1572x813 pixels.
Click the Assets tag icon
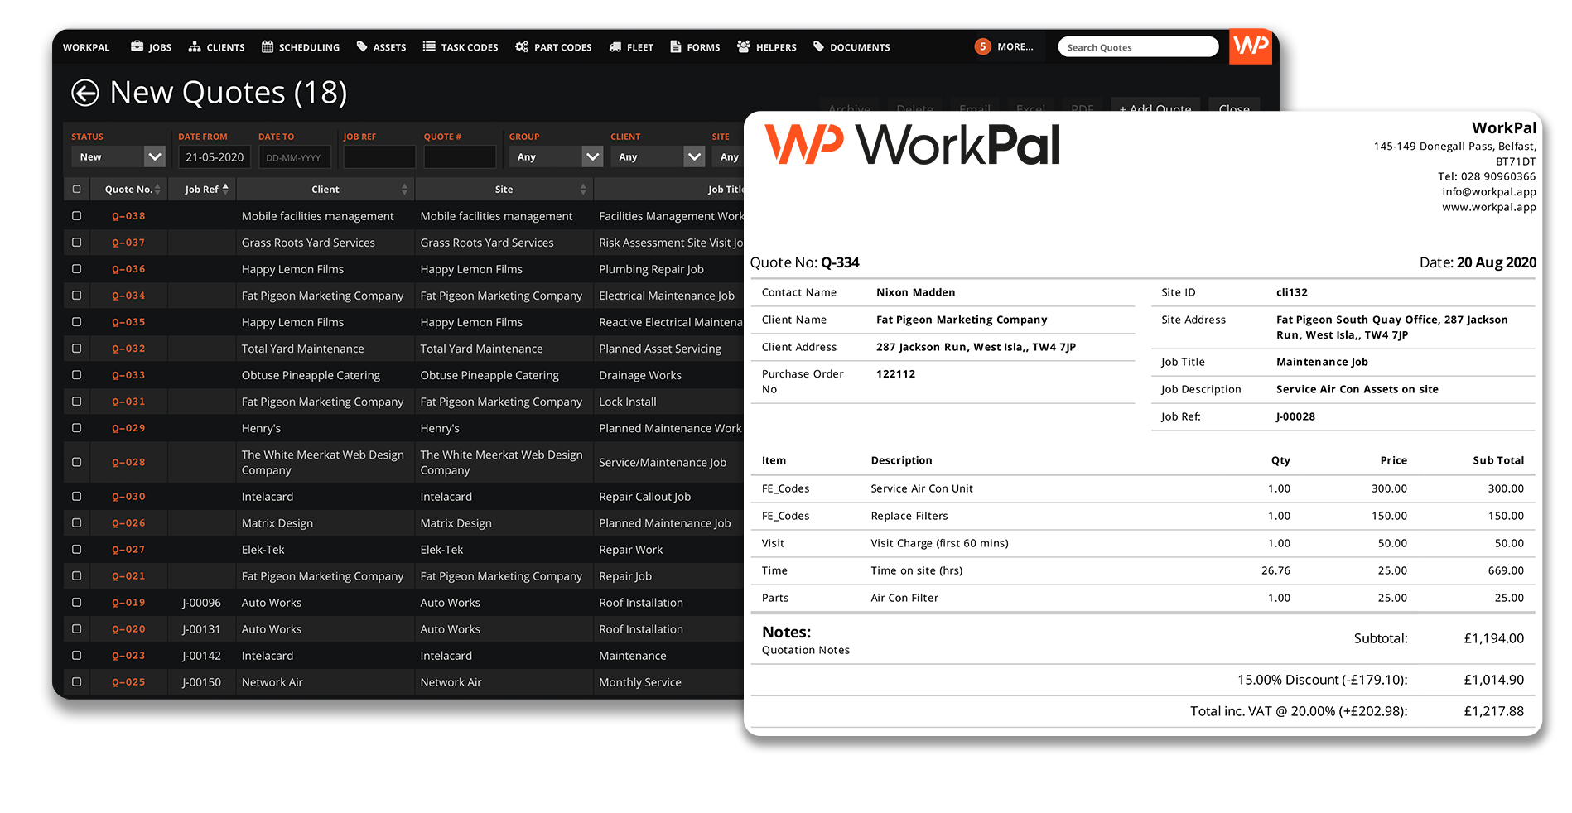pos(361,46)
